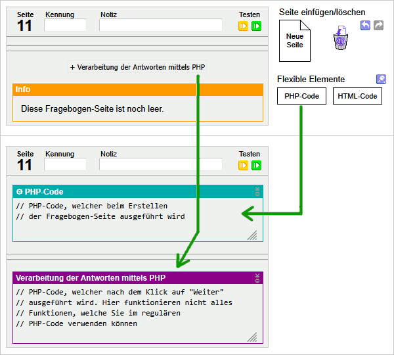Click the blue undo arrow icon
This screenshot has height=355, width=394.
tap(366, 25)
